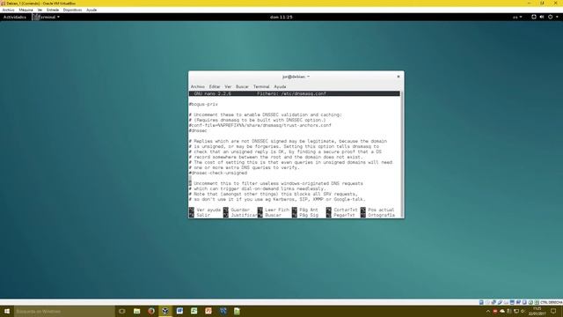Image resolution: width=563 pixels, height=317 pixels.
Task: Open the VirtualBox Ayuda menu
Action: coord(91,10)
